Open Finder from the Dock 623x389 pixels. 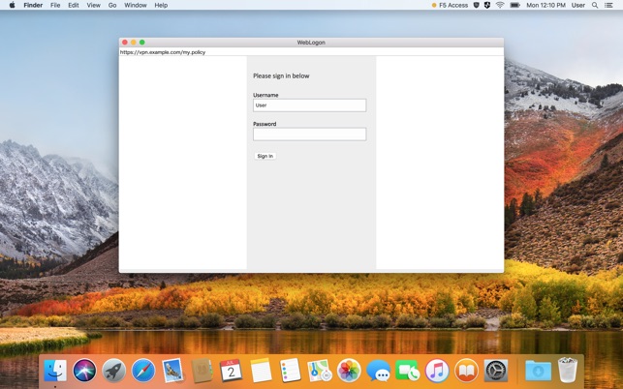(x=55, y=371)
